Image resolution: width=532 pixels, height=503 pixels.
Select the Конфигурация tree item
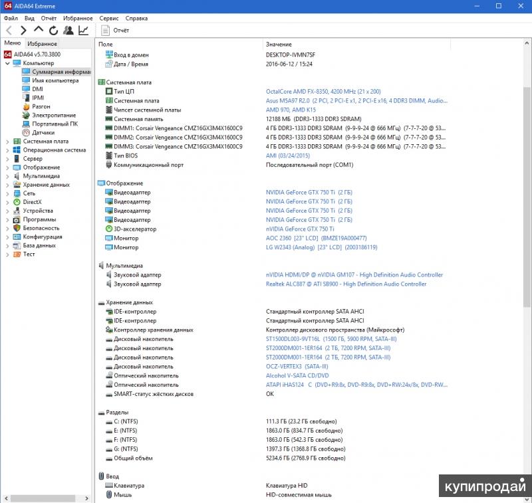pyautogui.click(x=43, y=237)
